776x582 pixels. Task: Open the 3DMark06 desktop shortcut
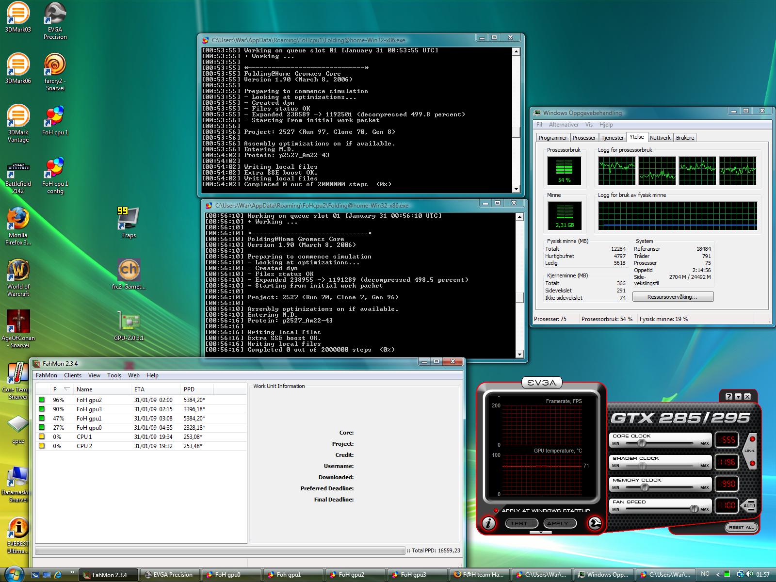point(18,68)
